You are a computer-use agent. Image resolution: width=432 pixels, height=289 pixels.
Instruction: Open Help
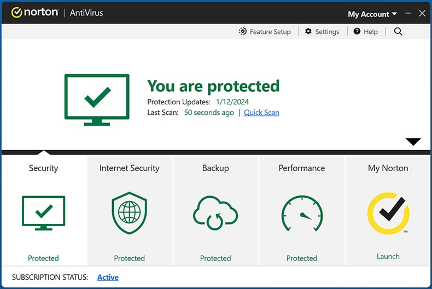[366, 32]
